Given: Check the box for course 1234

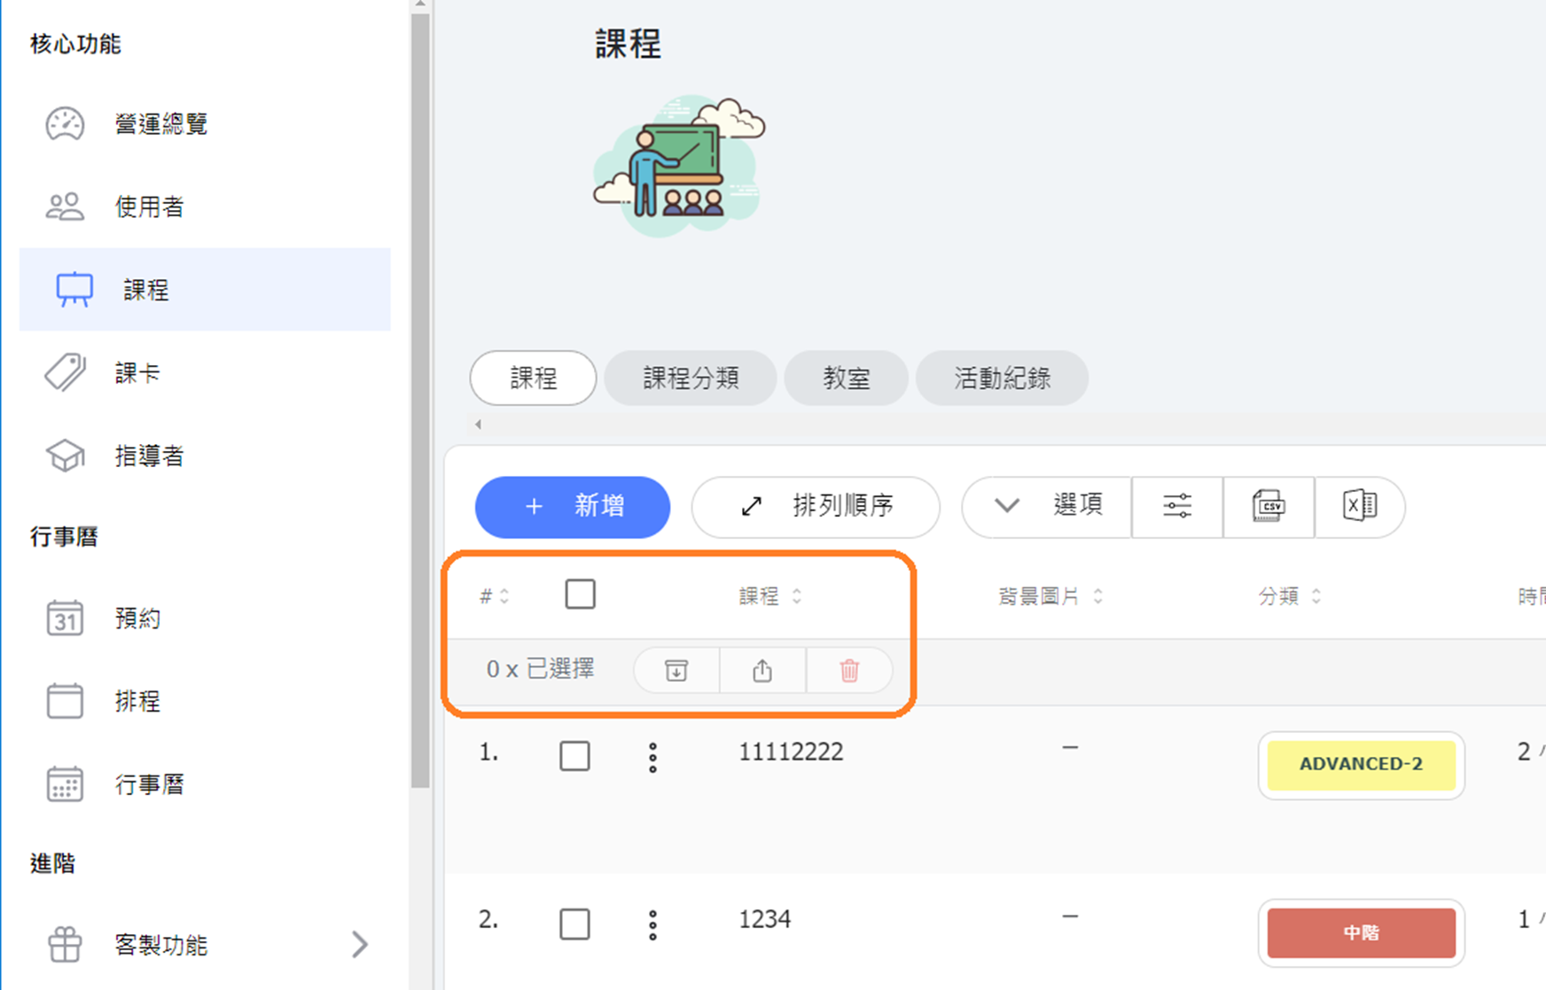Looking at the screenshot, I should pyautogui.click(x=574, y=924).
